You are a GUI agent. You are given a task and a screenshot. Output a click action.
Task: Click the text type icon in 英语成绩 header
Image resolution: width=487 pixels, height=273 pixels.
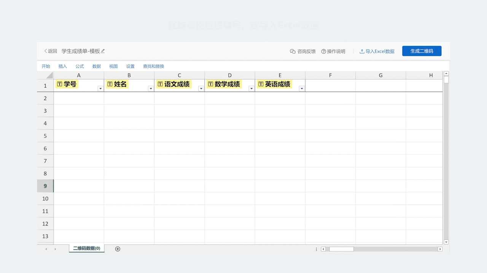tap(261, 84)
